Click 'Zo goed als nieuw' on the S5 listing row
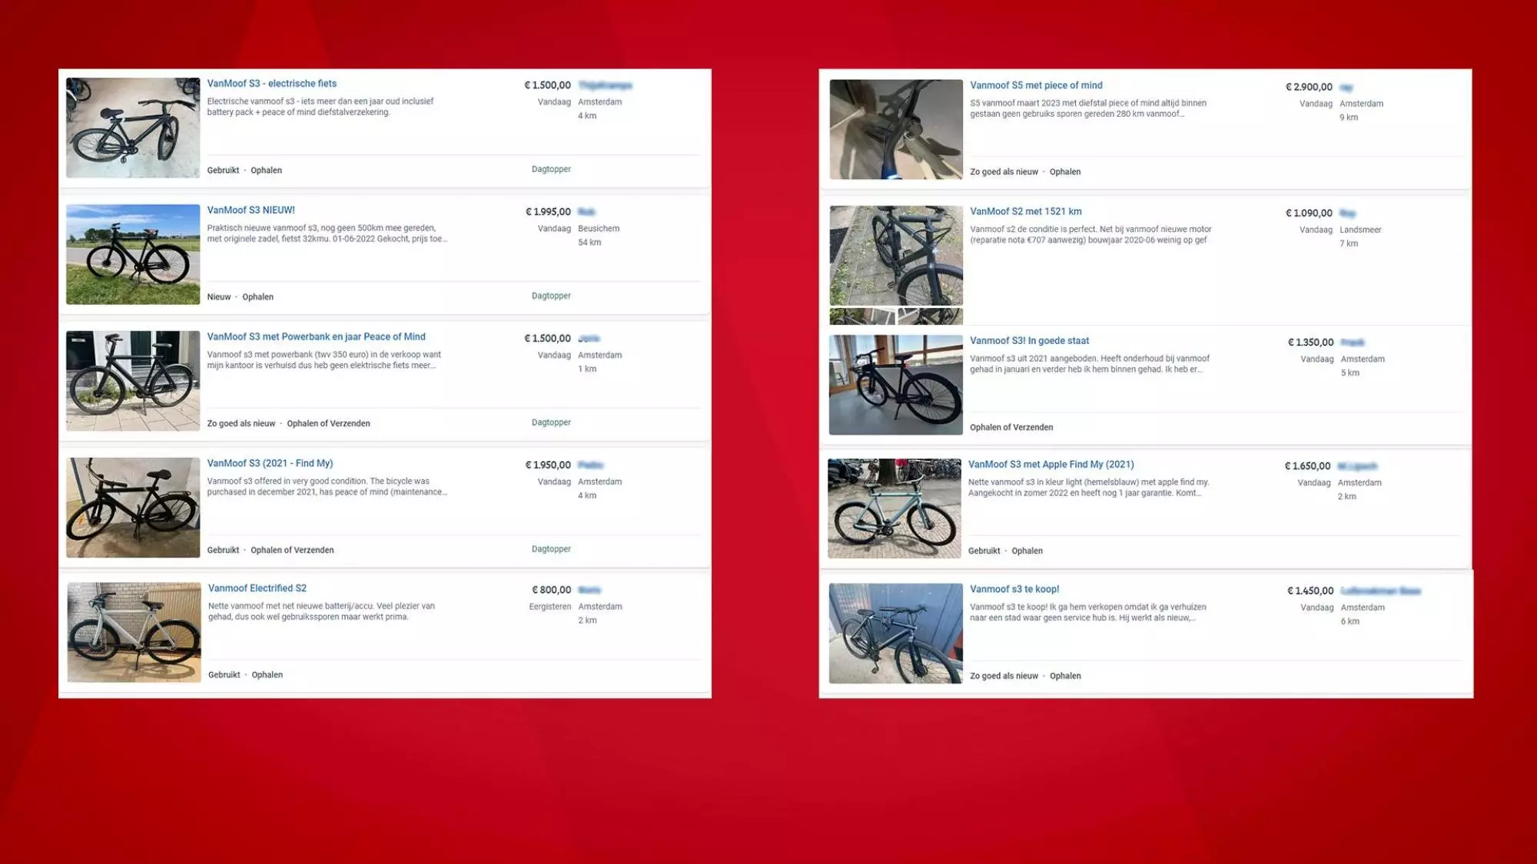 (1004, 172)
